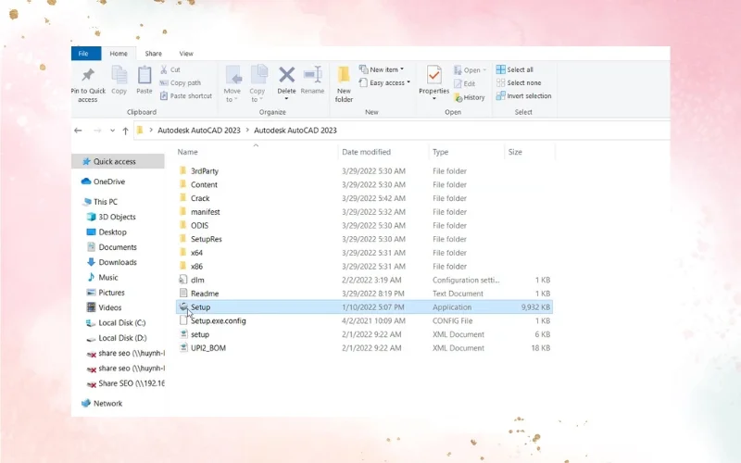Select Local Disk (C:) in sidebar

(x=121, y=322)
